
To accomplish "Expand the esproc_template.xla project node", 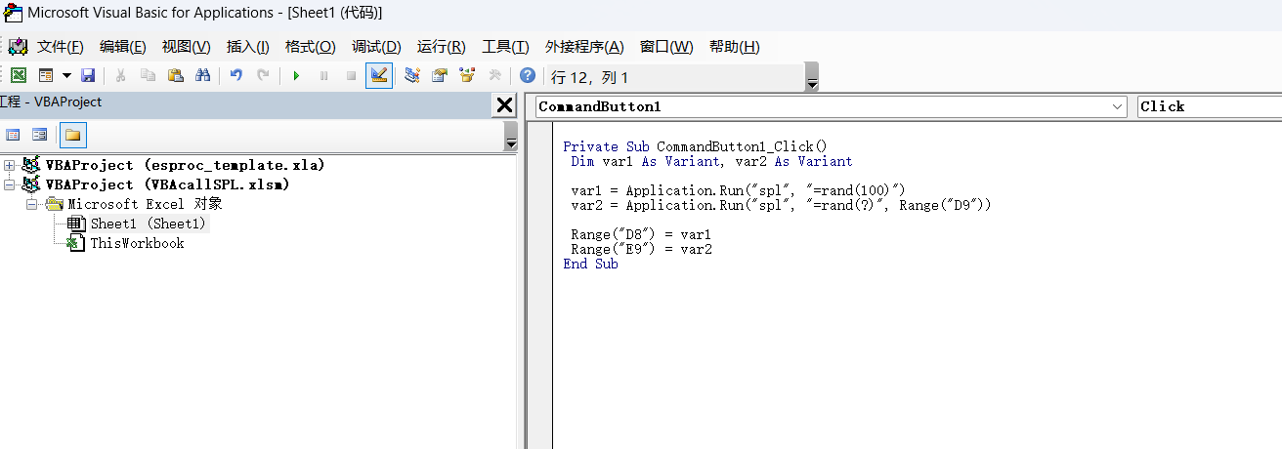I will tap(10, 165).
